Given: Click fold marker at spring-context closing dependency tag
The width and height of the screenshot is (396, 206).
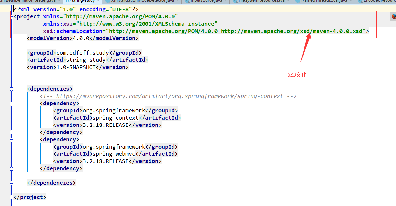Looking at the screenshot, I should click(x=11, y=132).
